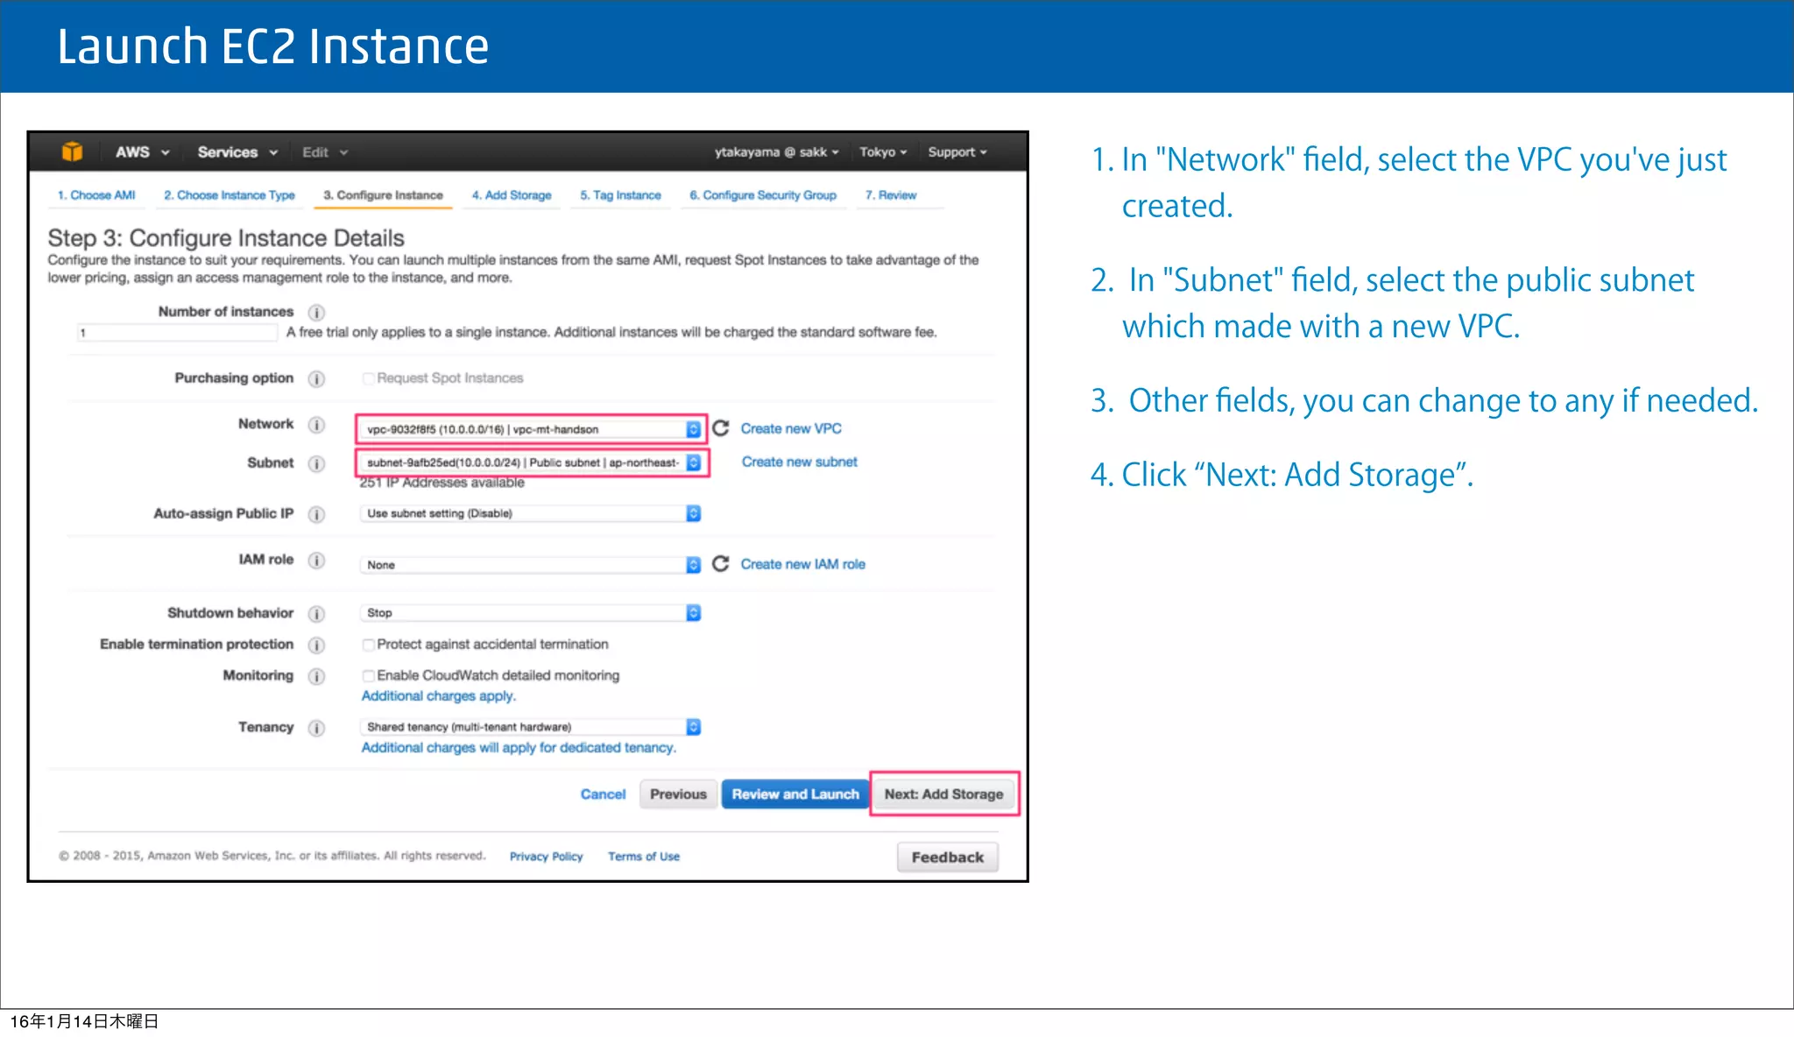Screen dimensions: 1794x1037
Task: Open the ytakayama @ sakk account menu
Action: coord(776,152)
